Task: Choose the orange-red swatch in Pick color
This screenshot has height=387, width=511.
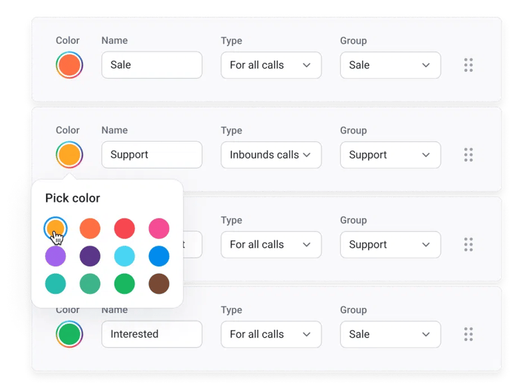Action: tap(90, 228)
